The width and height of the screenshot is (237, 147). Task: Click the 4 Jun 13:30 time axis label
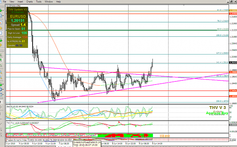pos(38,144)
